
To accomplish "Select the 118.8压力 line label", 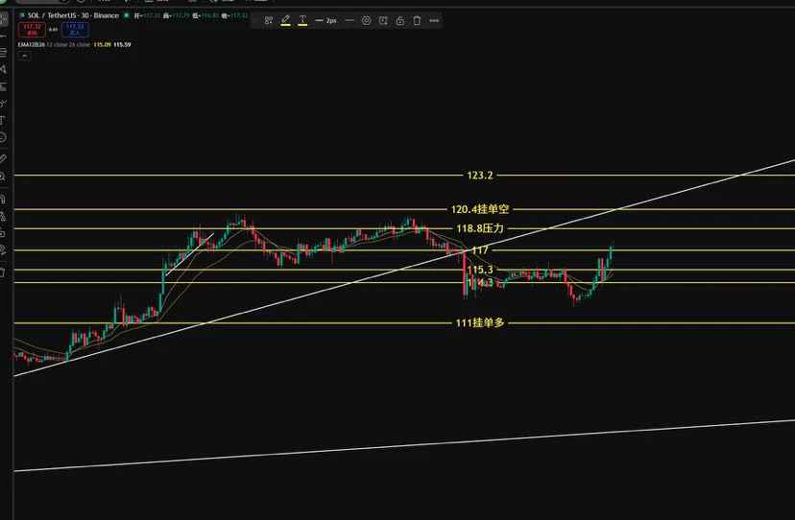I will click(480, 228).
